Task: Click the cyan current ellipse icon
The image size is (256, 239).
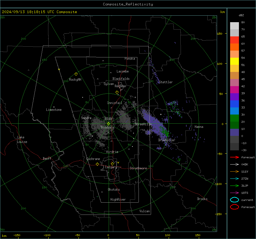Action: [x=234, y=200]
